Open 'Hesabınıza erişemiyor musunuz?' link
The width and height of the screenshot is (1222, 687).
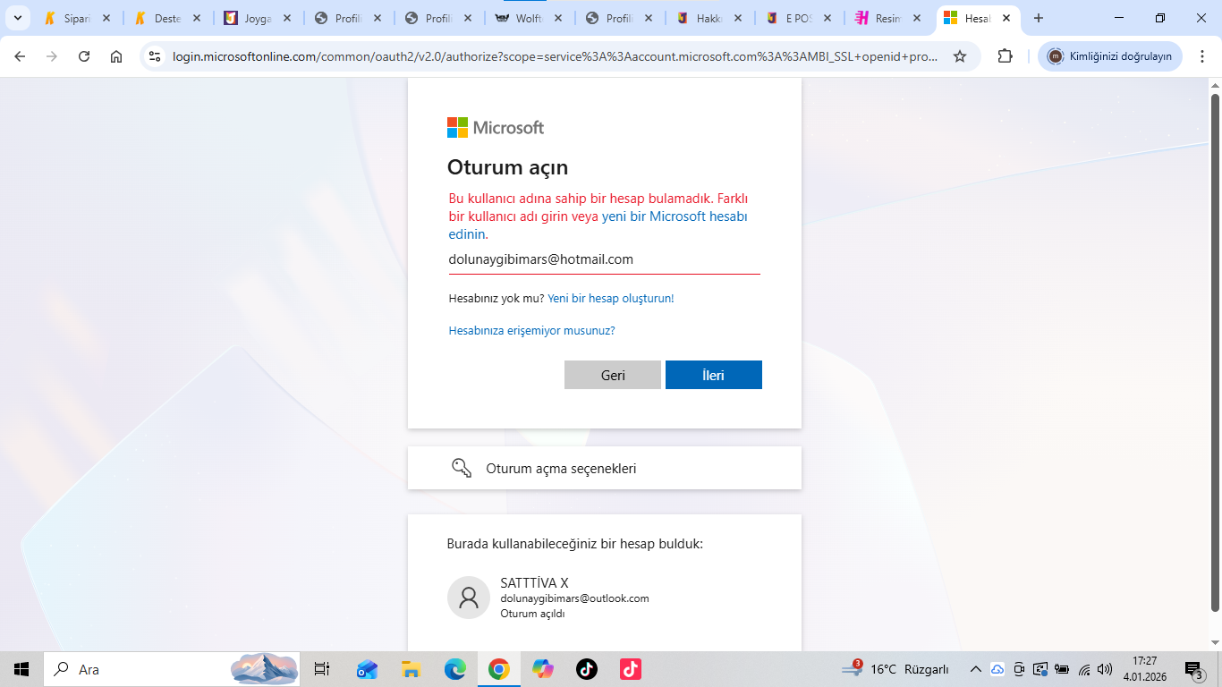pos(531,331)
